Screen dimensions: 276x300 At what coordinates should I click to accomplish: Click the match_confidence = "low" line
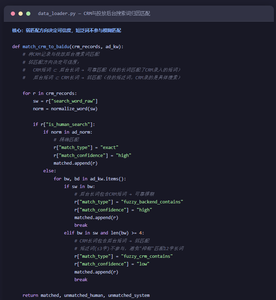(112, 264)
